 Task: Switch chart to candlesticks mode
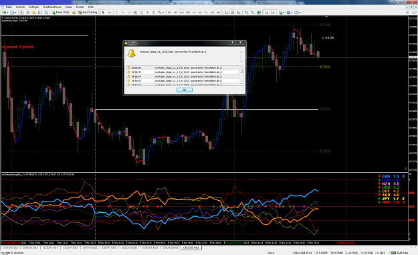(233, 12)
